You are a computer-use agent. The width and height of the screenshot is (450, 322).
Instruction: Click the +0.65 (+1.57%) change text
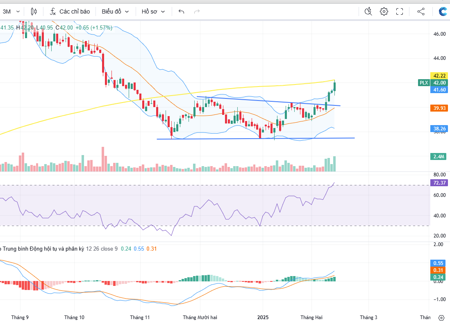coord(94,27)
